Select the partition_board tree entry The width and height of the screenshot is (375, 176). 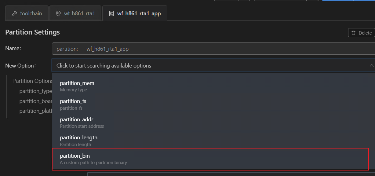click(35, 101)
